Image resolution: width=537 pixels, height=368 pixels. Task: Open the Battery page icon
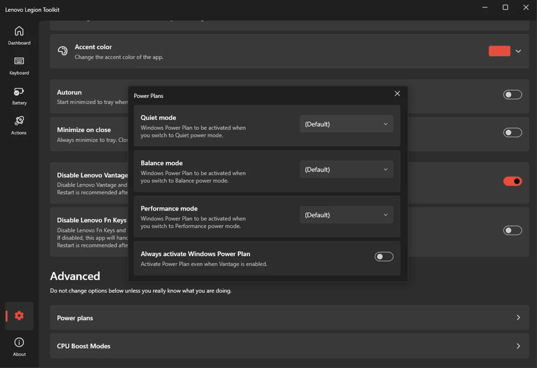point(19,92)
